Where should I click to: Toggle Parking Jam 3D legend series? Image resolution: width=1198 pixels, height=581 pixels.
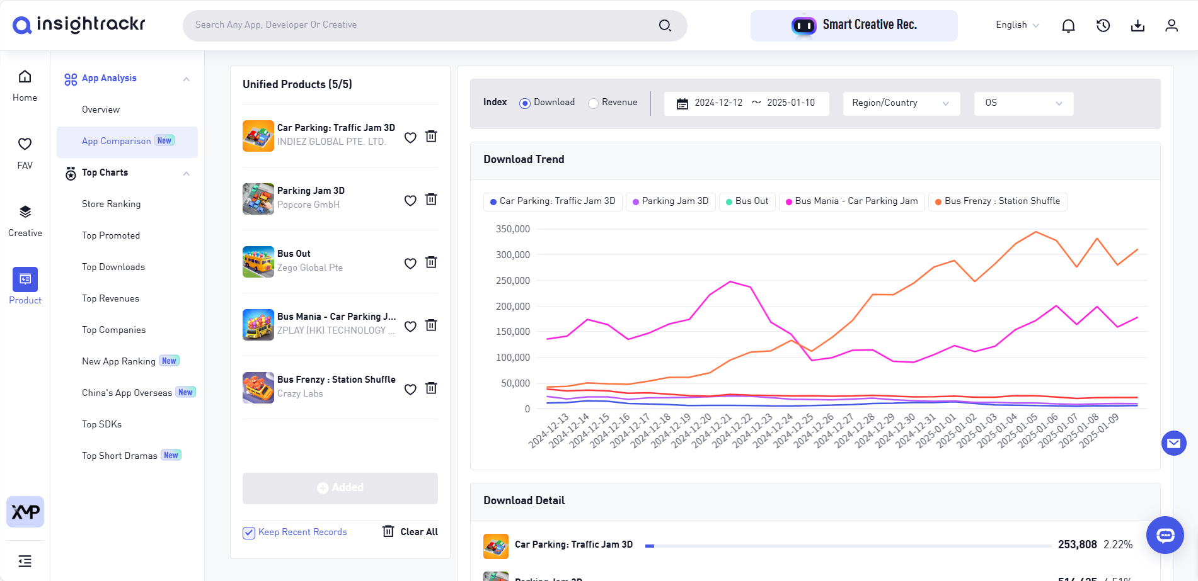click(x=671, y=201)
